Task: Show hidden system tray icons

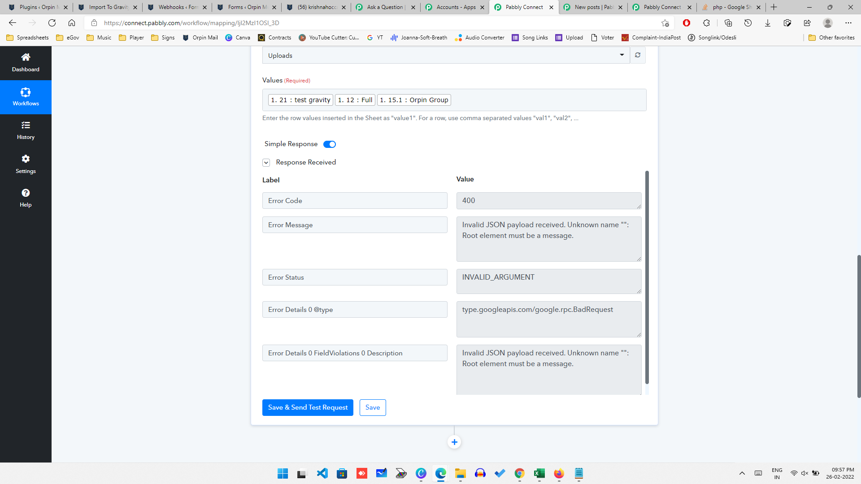Action: click(742, 473)
